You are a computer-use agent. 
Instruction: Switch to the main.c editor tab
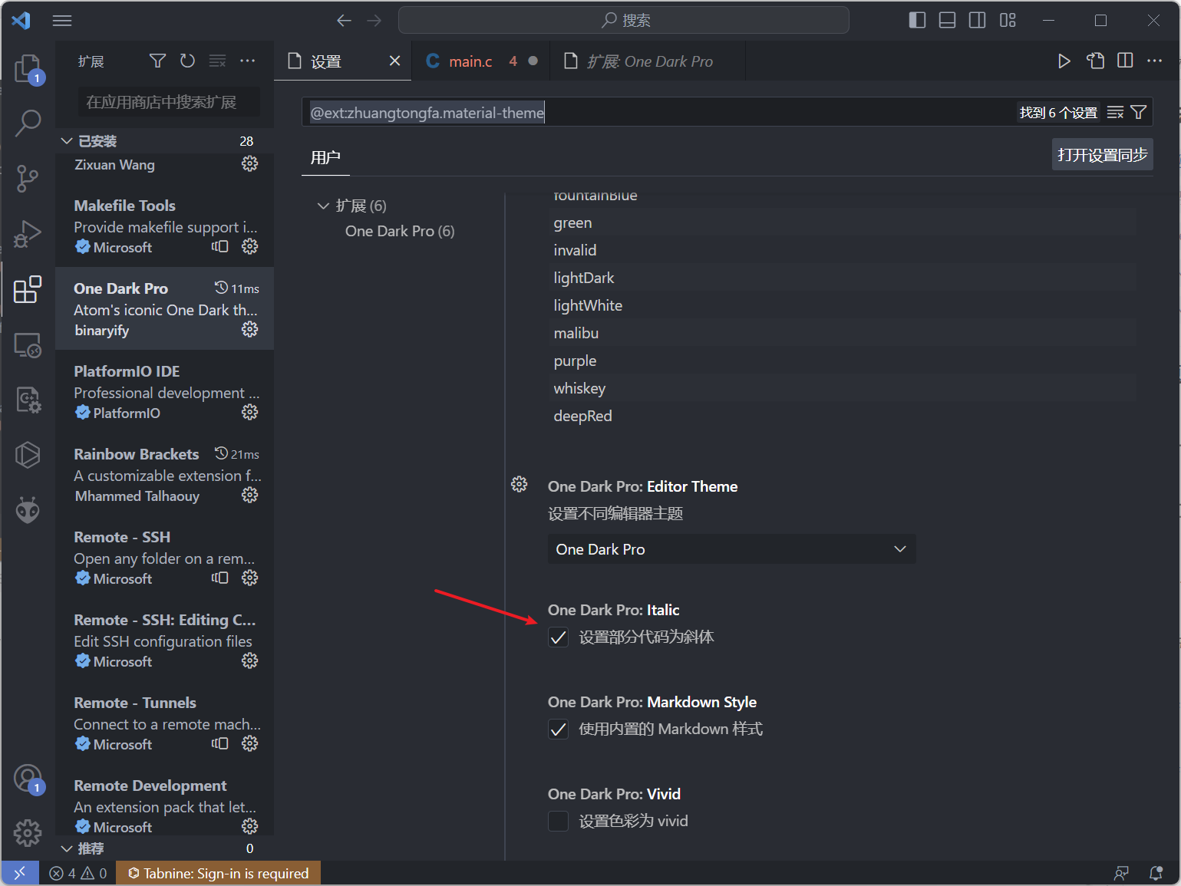[x=470, y=61]
